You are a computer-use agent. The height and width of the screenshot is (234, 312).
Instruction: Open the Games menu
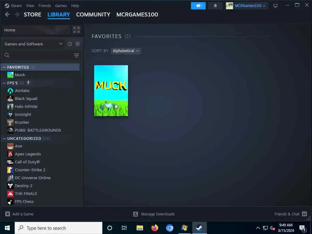tap(61, 5)
